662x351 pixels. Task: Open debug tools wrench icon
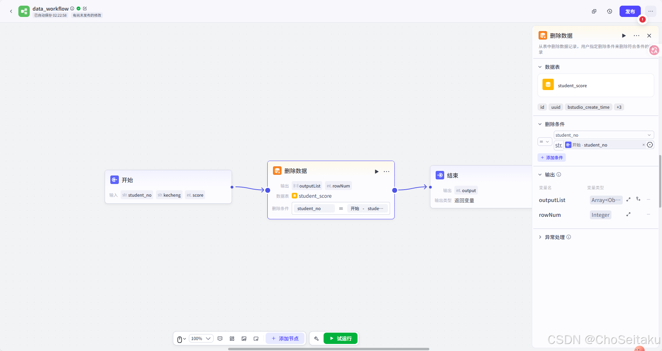[x=317, y=339]
